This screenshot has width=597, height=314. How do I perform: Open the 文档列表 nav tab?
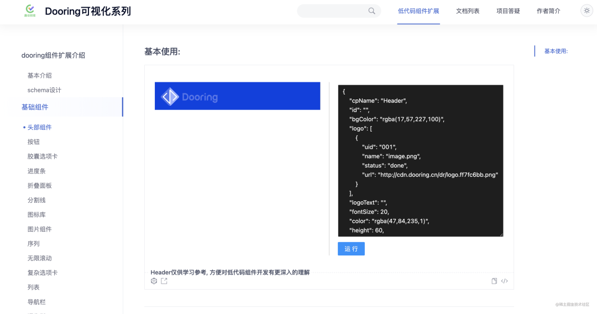[468, 11]
